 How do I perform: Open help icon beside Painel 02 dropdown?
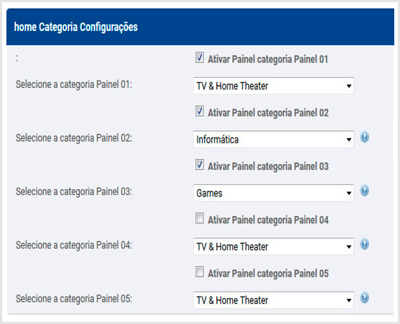point(365,138)
